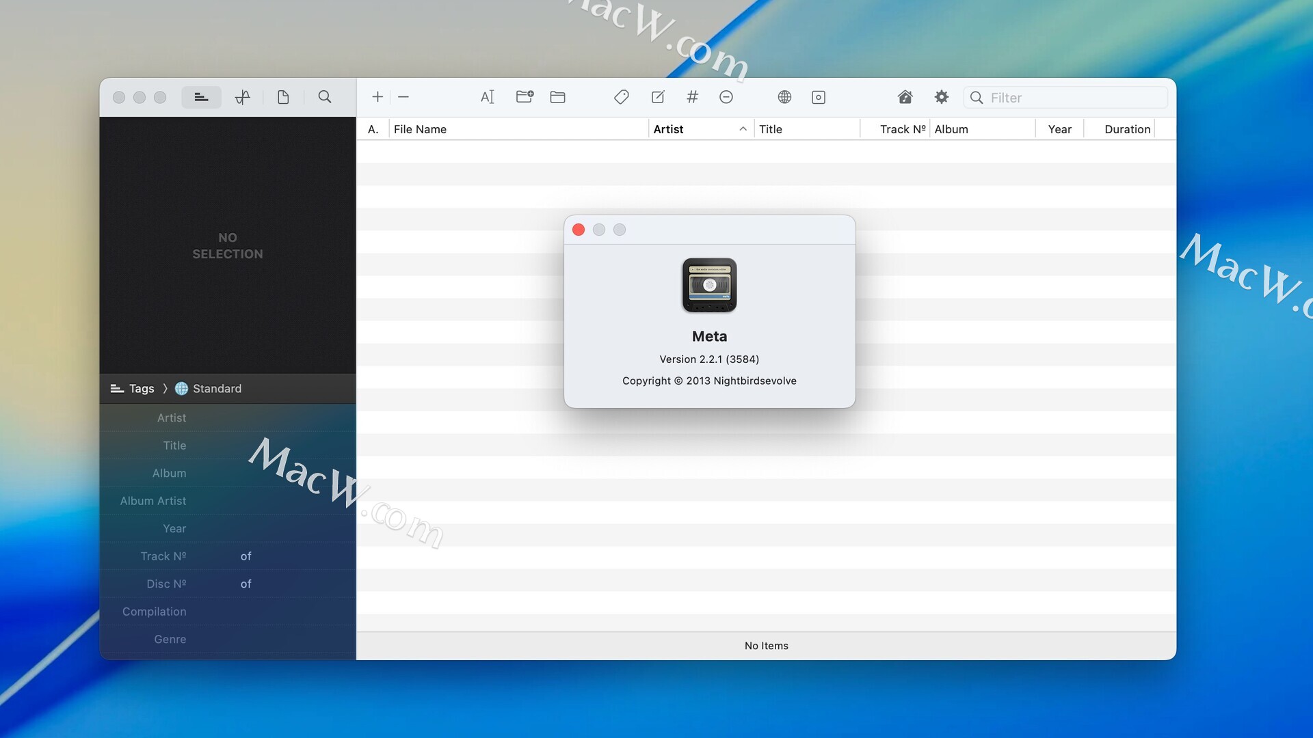This screenshot has height=738, width=1313.
Task: Click the new folder with badge icon
Action: coord(525,97)
